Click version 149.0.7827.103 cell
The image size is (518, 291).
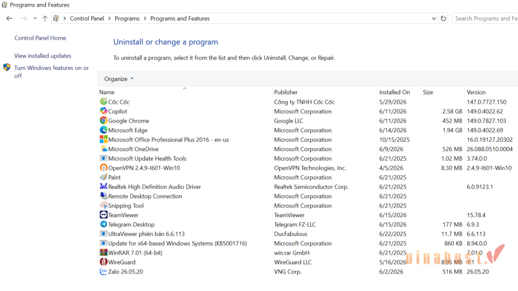pos(486,121)
